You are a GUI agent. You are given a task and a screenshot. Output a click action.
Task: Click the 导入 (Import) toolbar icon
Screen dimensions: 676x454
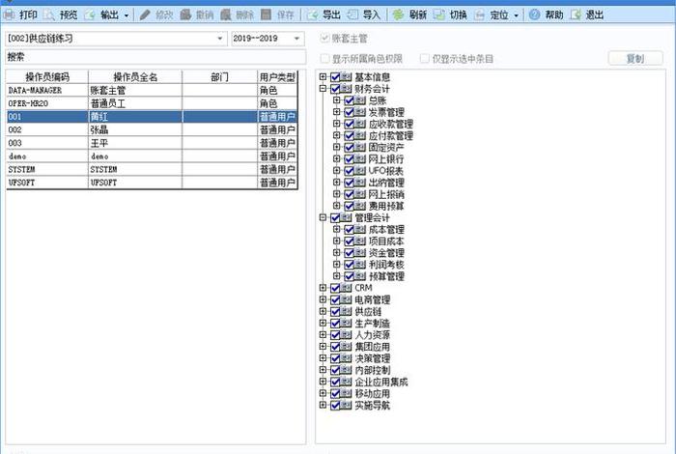(x=352, y=15)
